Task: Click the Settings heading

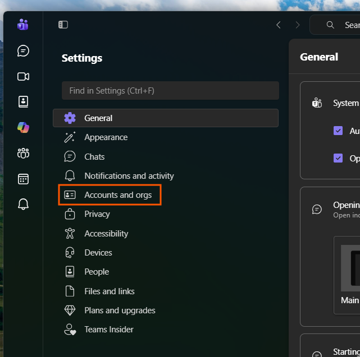Action: pyautogui.click(x=82, y=58)
